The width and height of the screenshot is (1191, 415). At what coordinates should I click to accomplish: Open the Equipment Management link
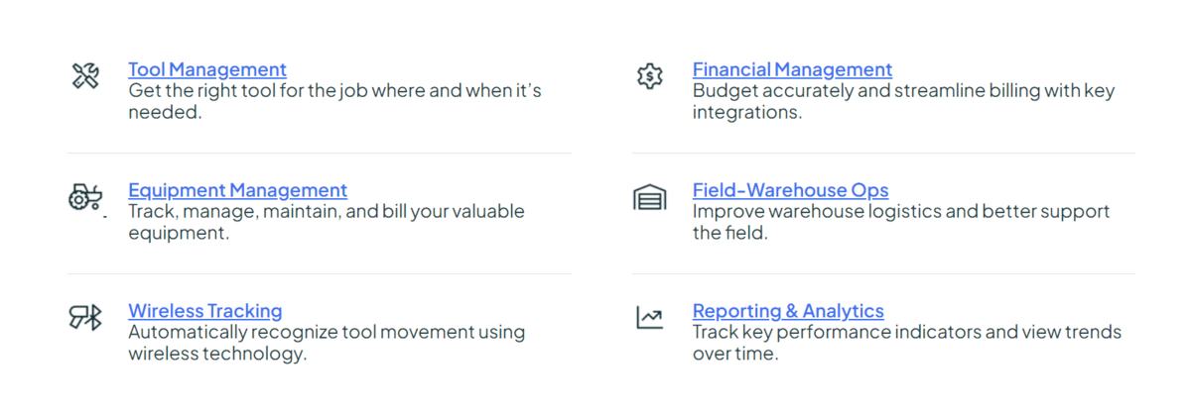pyautogui.click(x=237, y=190)
